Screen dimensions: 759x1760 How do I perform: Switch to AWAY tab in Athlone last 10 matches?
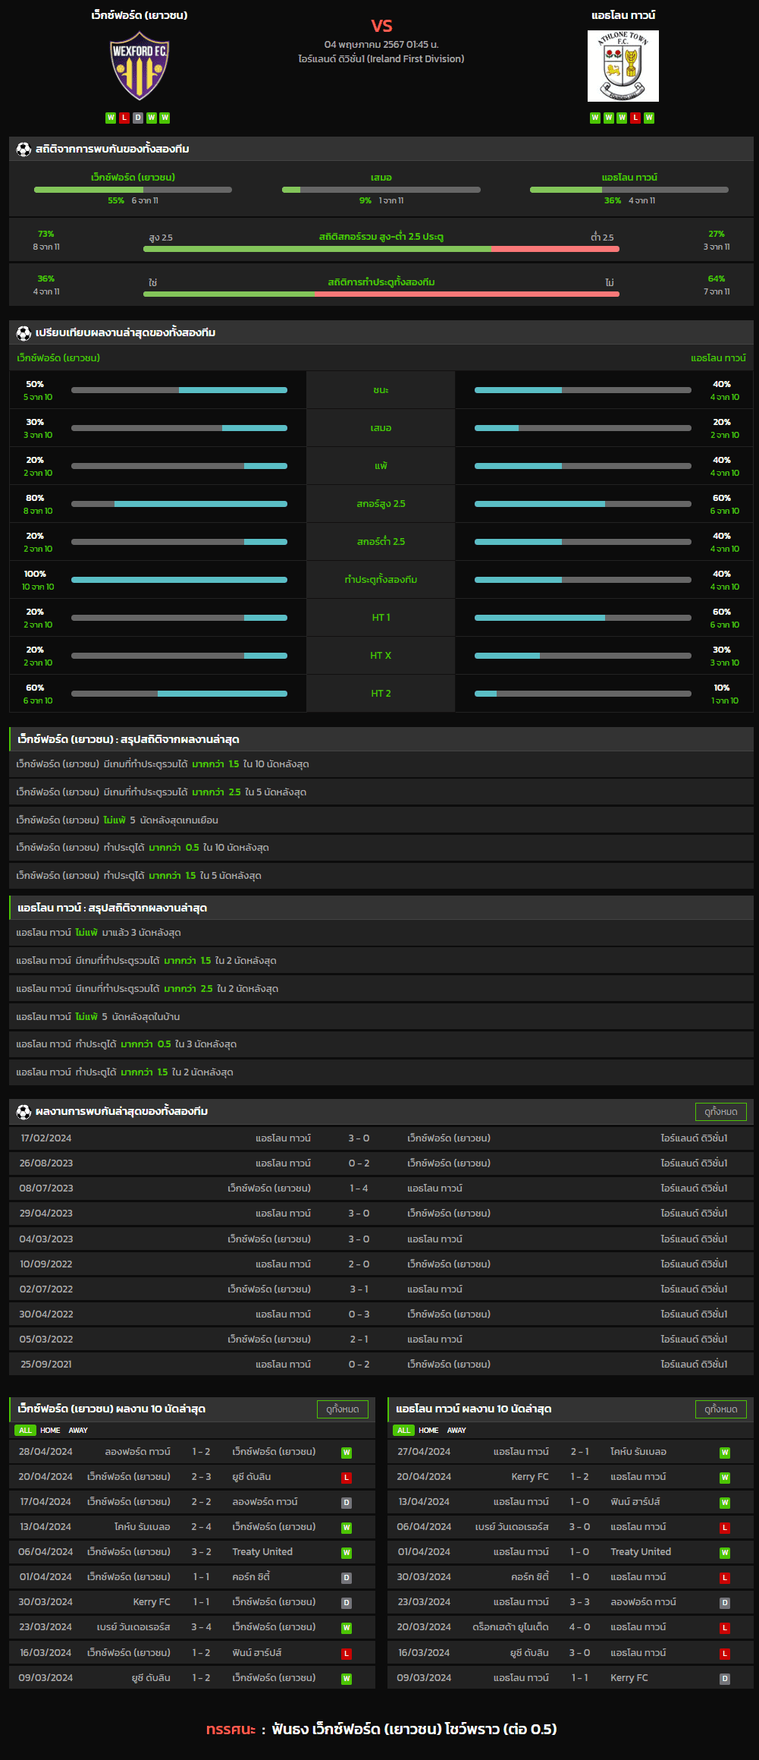coord(456,1430)
